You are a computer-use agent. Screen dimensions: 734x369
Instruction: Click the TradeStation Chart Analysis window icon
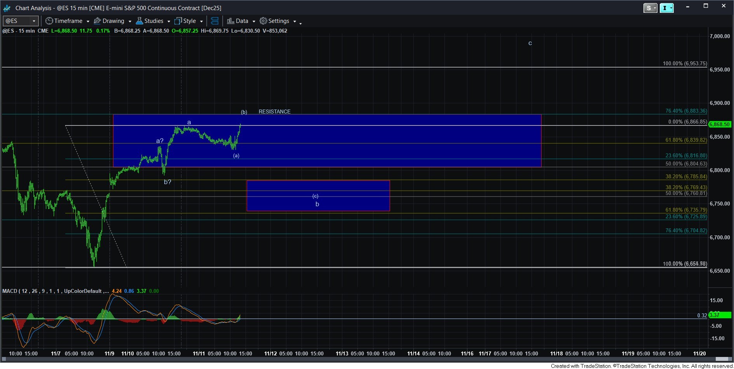7,8
